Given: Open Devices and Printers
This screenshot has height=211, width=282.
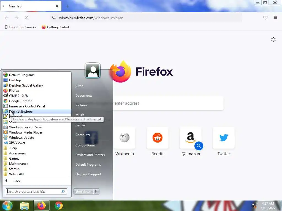Looking at the screenshot, I should click(90, 155).
